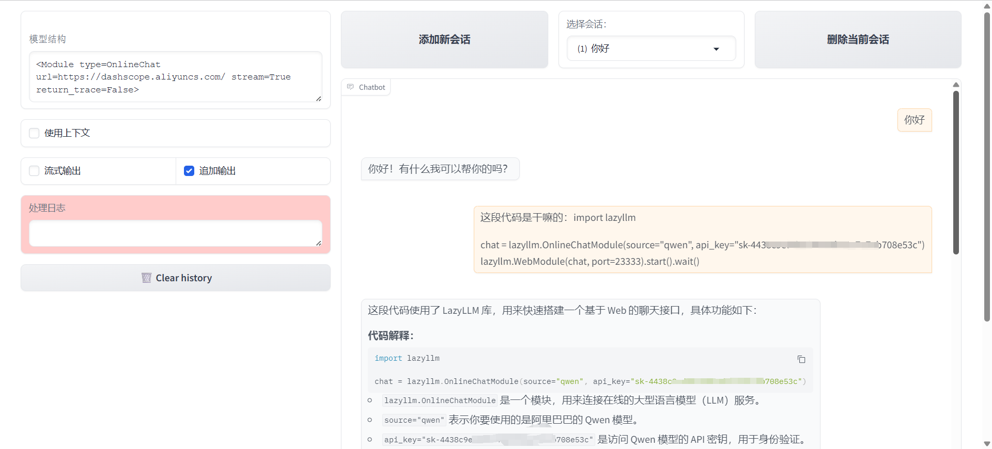Click the inline code lazyllm.OnlineChatModule
Image resolution: width=992 pixels, height=449 pixels.
(440, 400)
